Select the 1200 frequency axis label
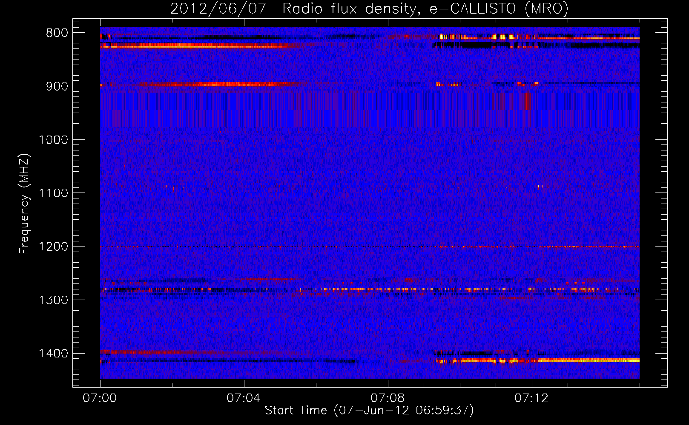 click(x=53, y=247)
